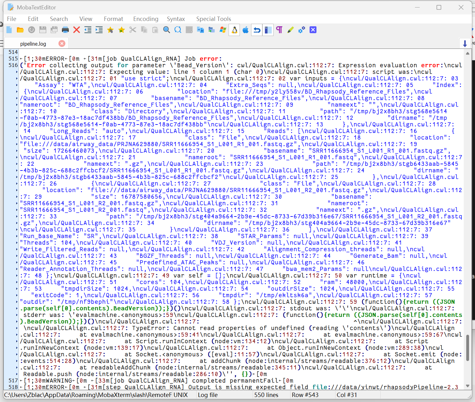Unindent selected lines using the toolbar icon

(x=88, y=30)
